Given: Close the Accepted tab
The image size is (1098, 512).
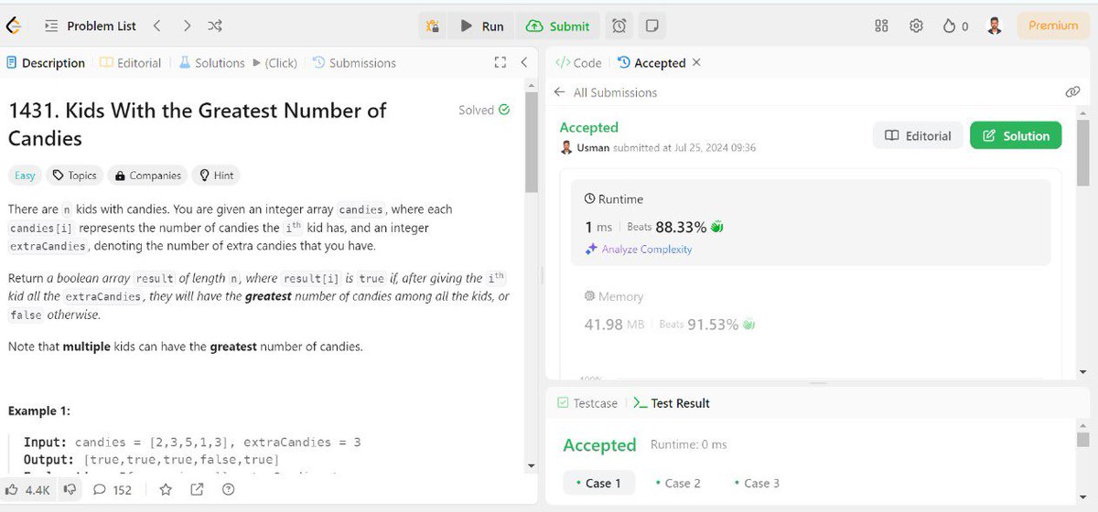Looking at the screenshot, I should point(696,63).
